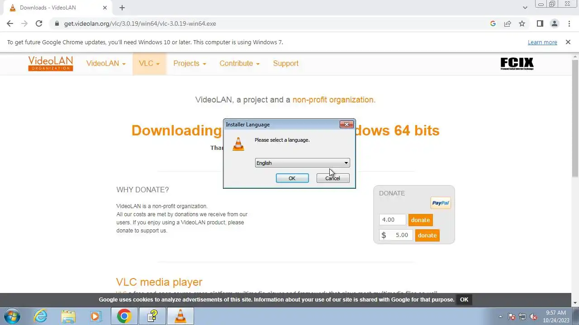
Task: Close the Downloads - VideoLAN tab
Action: (105, 8)
